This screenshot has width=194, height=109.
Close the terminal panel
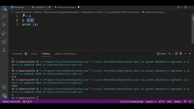190,54
